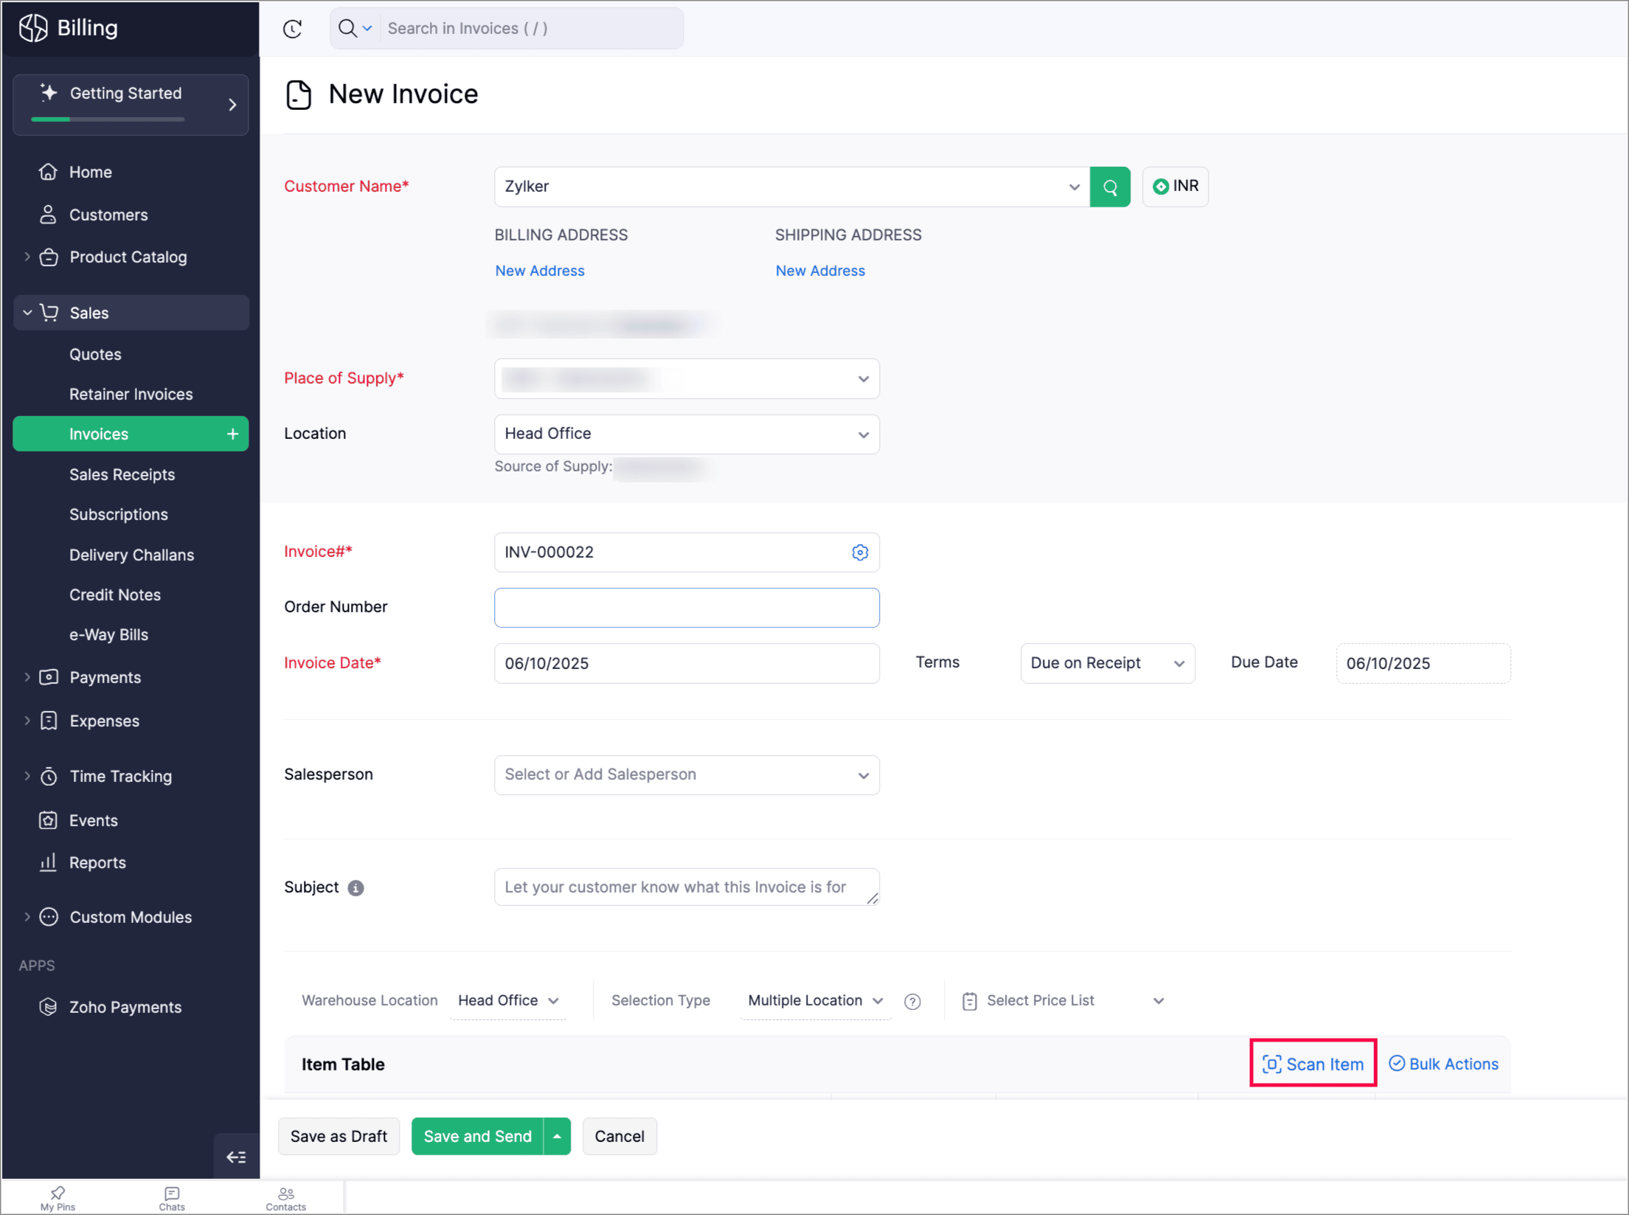Collapse sidebar with arrow icon
The image size is (1629, 1215).
coord(236,1157)
